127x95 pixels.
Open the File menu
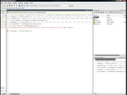[x=2, y=3]
